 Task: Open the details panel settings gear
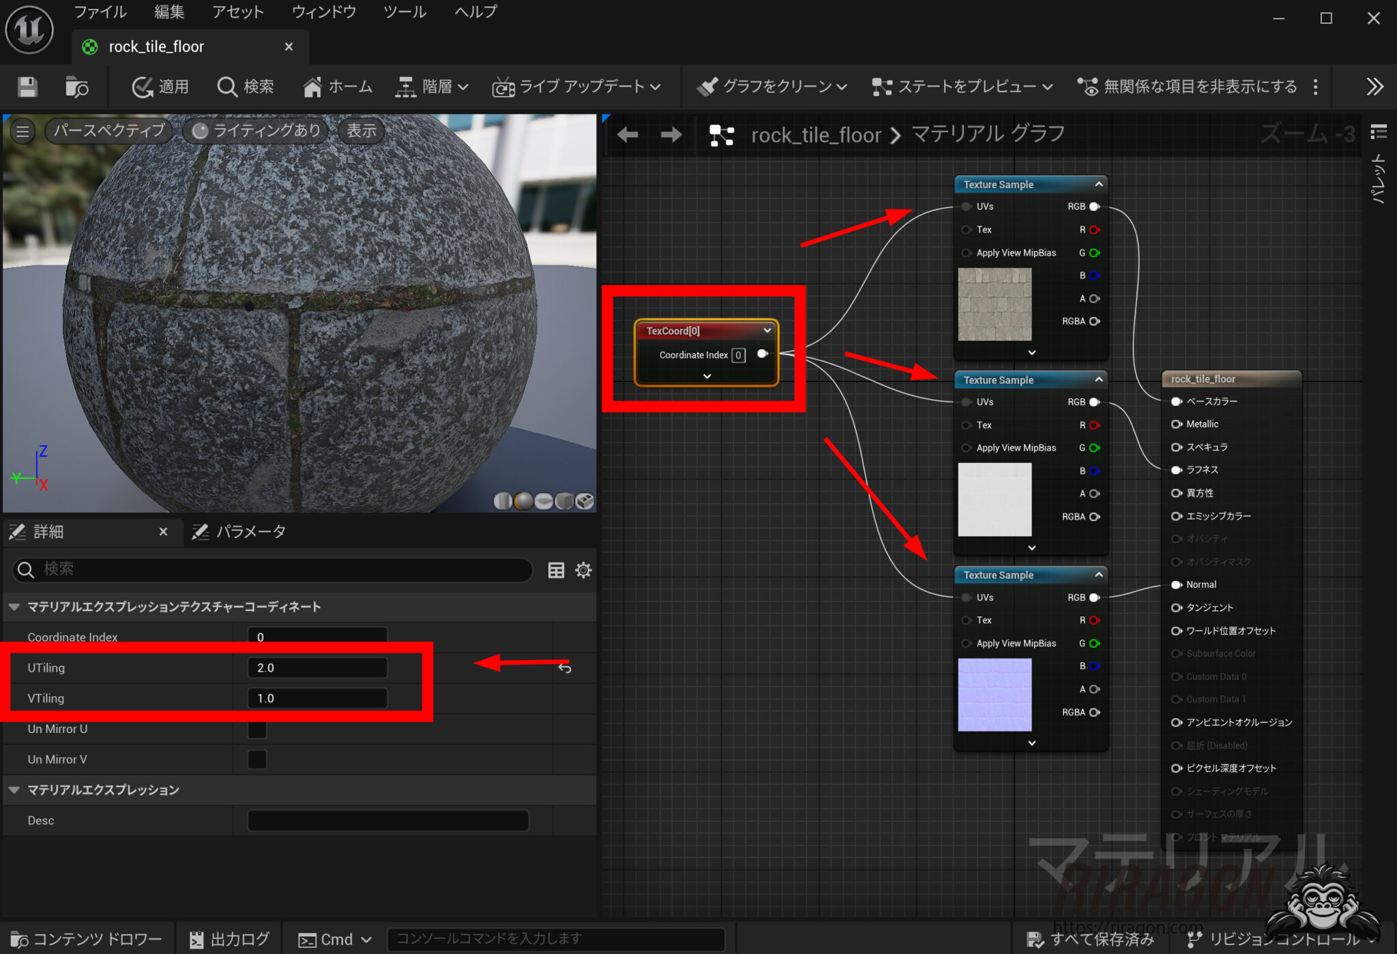click(583, 570)
